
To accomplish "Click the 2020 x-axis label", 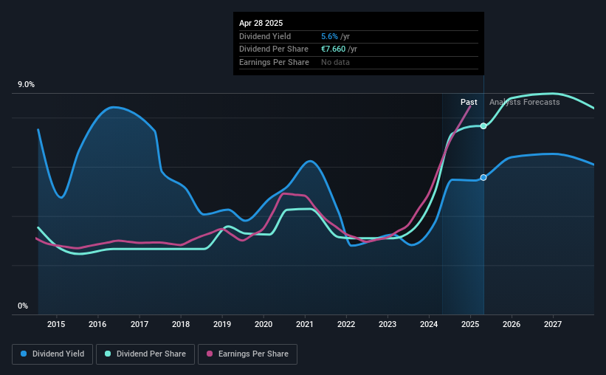I will 264,324.
